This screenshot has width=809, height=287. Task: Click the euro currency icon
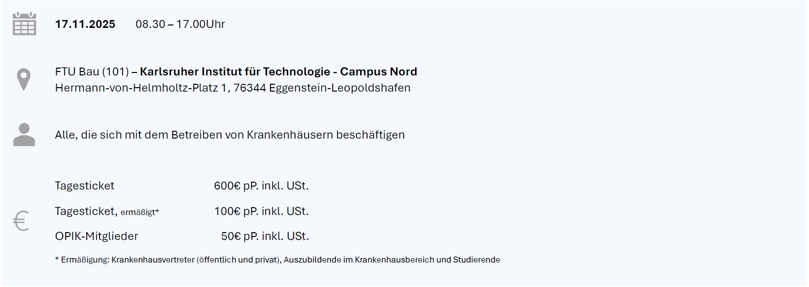21,221
